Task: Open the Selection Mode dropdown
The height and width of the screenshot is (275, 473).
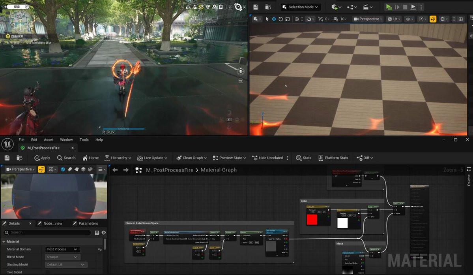Action: tap(300, 7)
